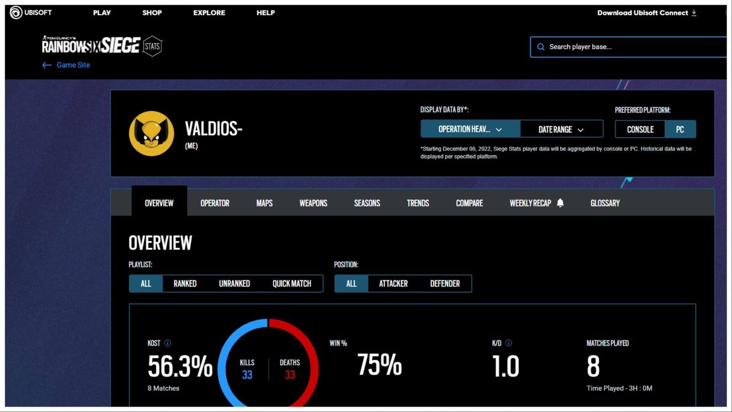This screenshot has height=412, width=732.
Task: Show Defender position stats only
Action: 444,283
